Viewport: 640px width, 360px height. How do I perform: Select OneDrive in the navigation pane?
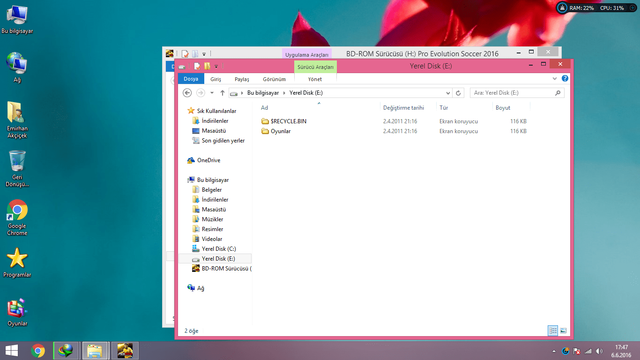208,160
